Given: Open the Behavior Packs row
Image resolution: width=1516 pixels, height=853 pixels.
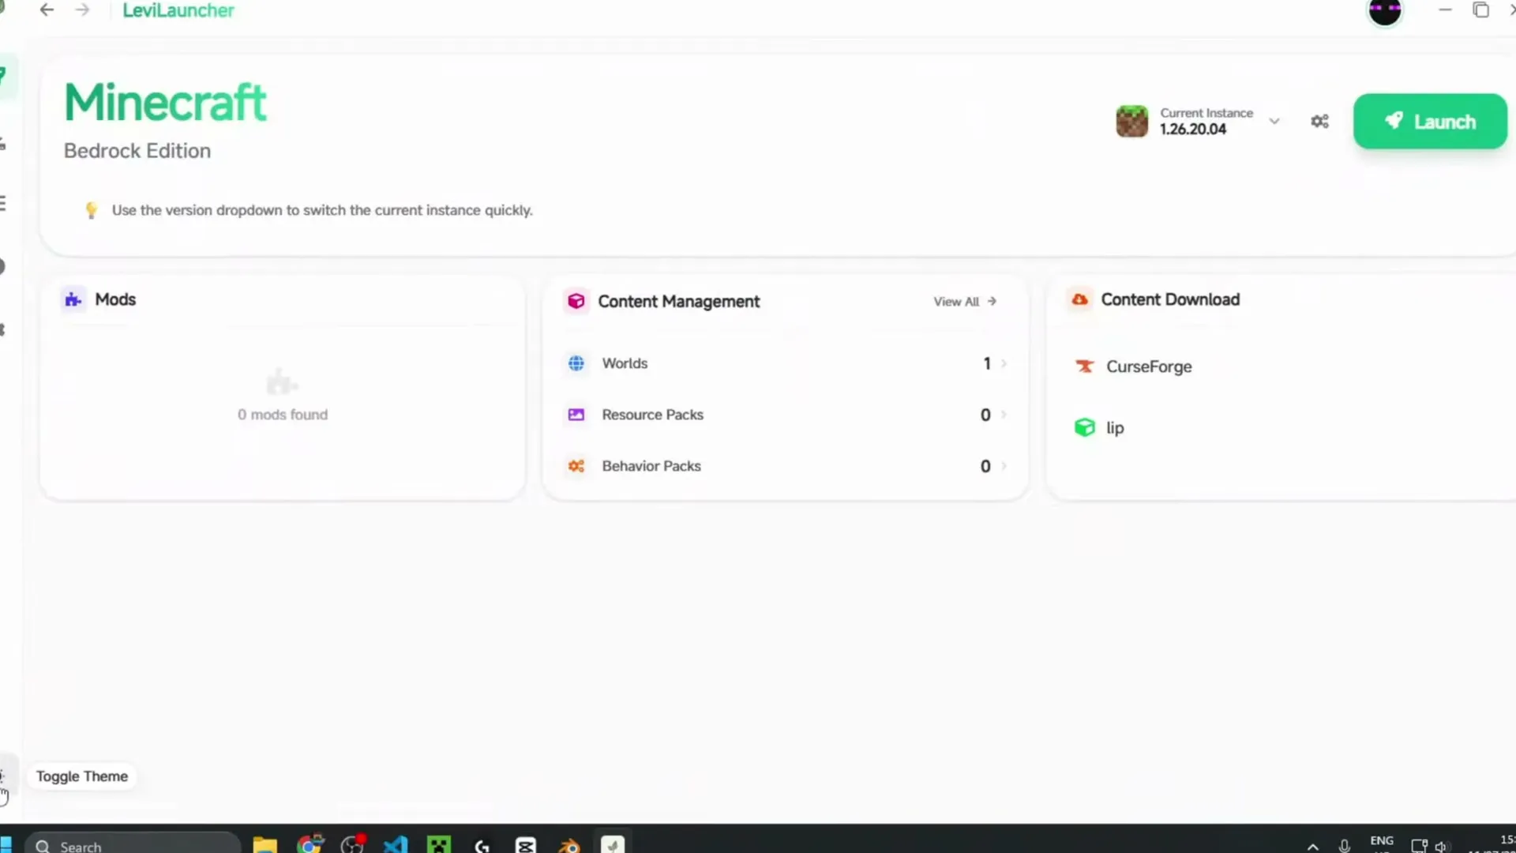Looking at the screenshot, I should [x=786, y=466].
